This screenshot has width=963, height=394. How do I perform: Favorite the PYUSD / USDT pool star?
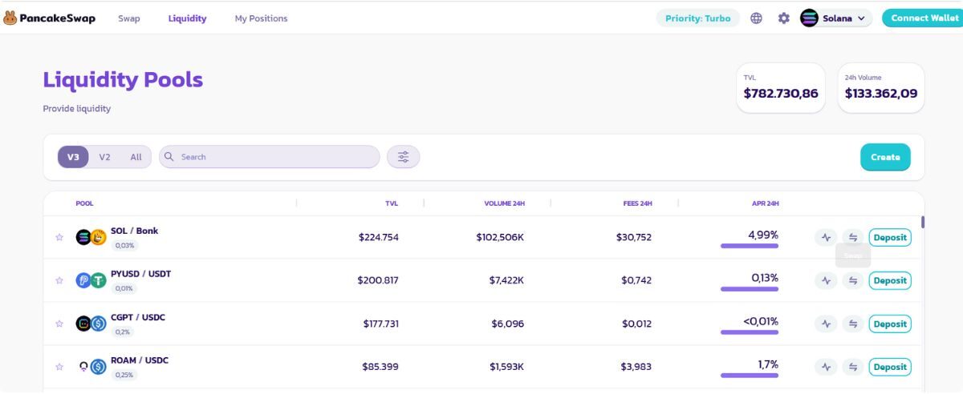59,280
